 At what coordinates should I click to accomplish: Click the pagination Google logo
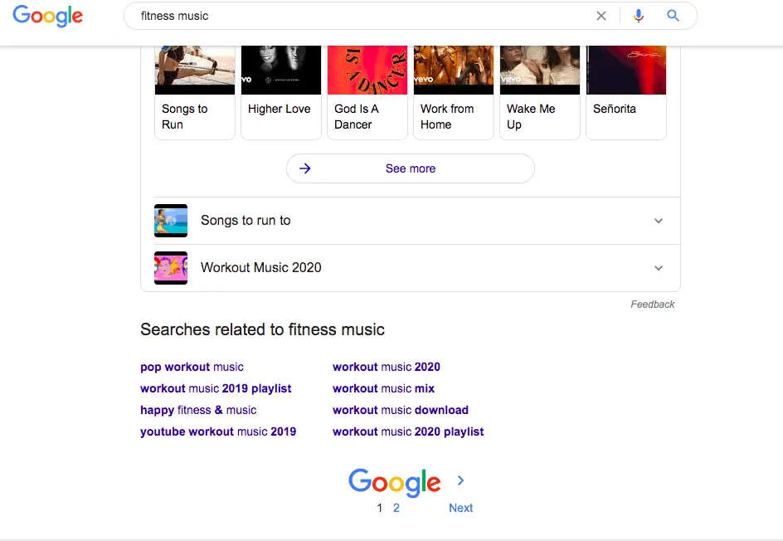(x=395, y=483)
